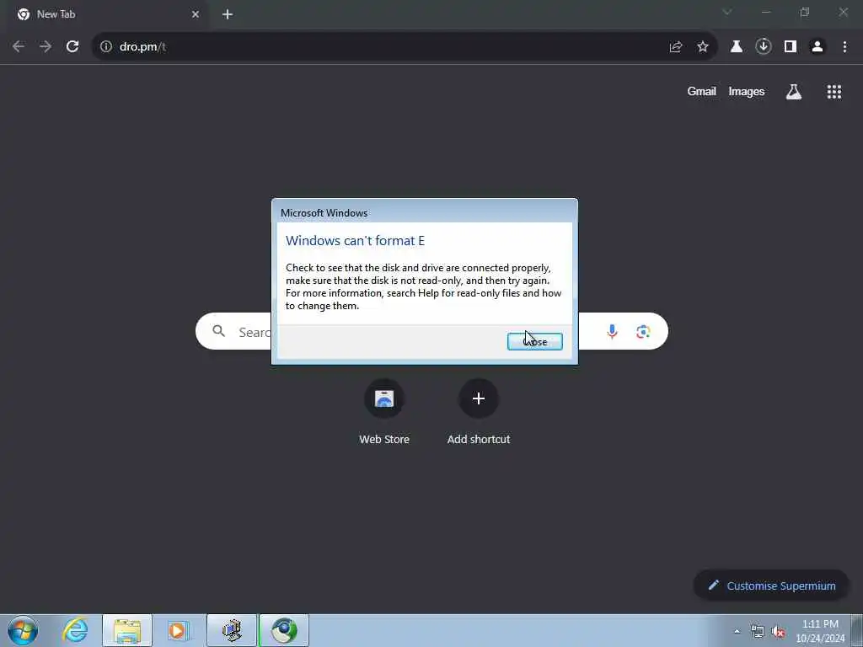The image size is (863, 647).
Task: Open the experiments flask icon in toolbar
Action: [736, 47]
